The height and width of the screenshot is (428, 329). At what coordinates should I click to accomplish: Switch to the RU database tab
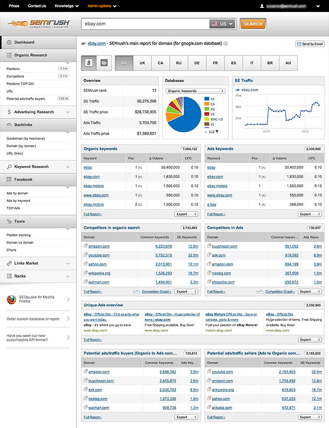pyautogui.click(x=179, y=63)
